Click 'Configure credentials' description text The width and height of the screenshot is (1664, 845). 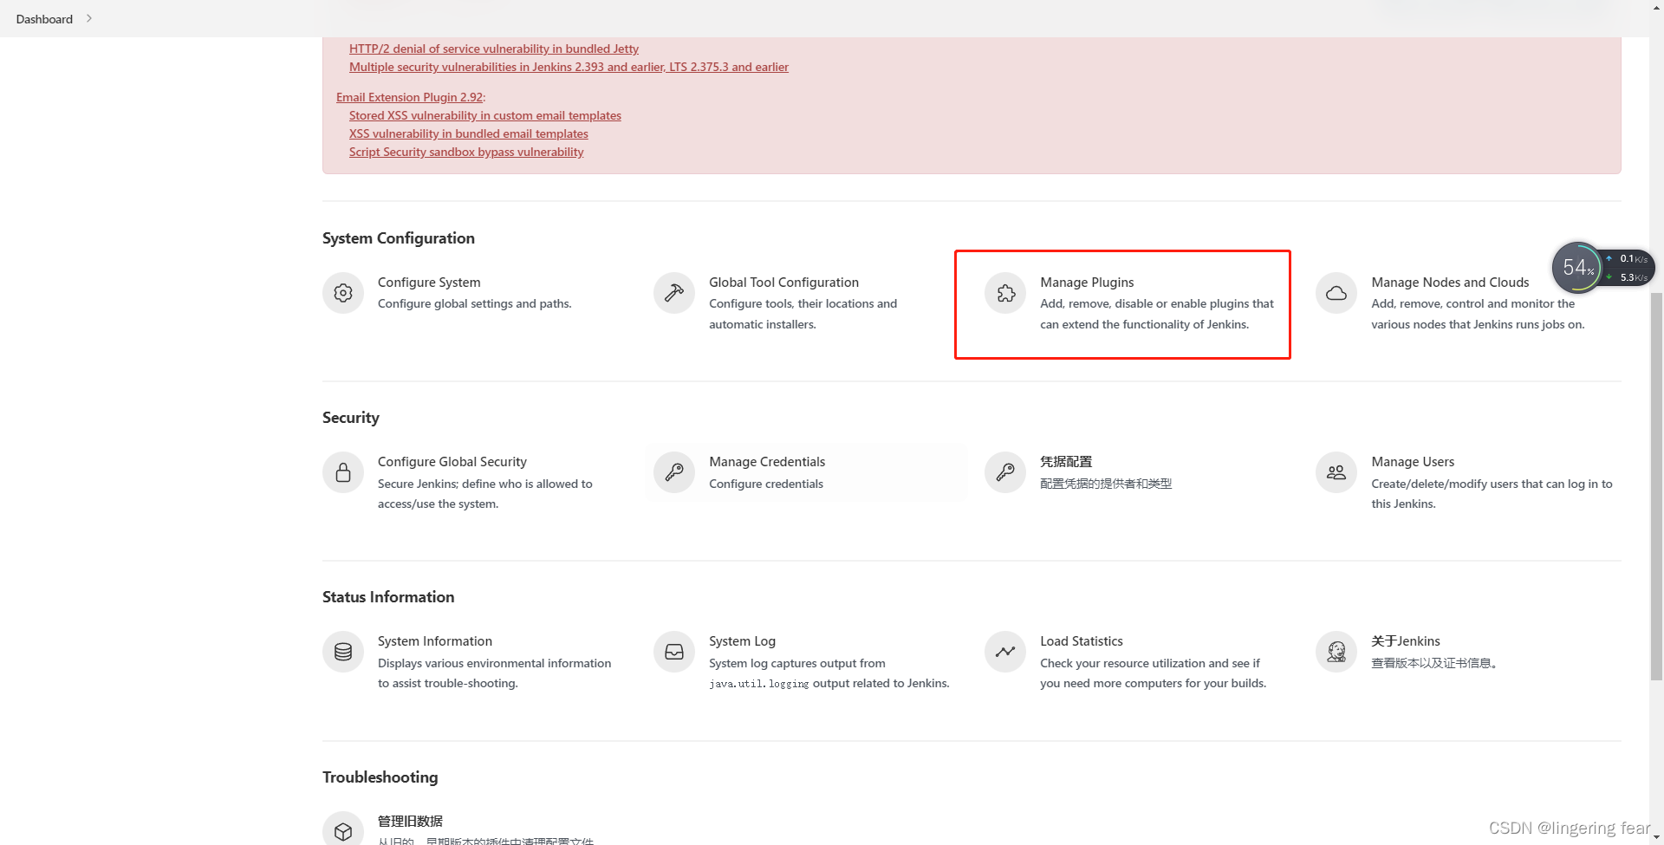(766, 484)
